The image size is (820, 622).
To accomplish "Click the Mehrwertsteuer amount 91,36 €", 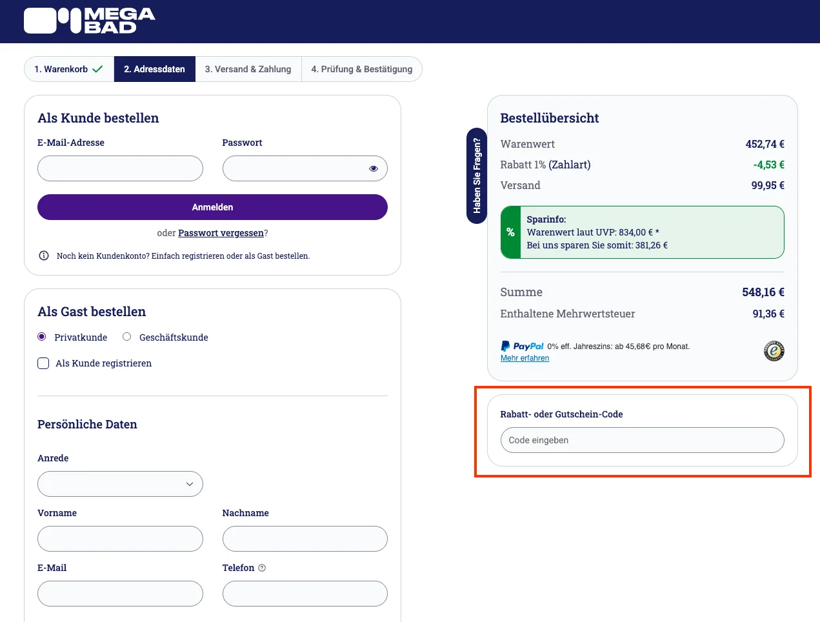I will (x=768, y=314).
